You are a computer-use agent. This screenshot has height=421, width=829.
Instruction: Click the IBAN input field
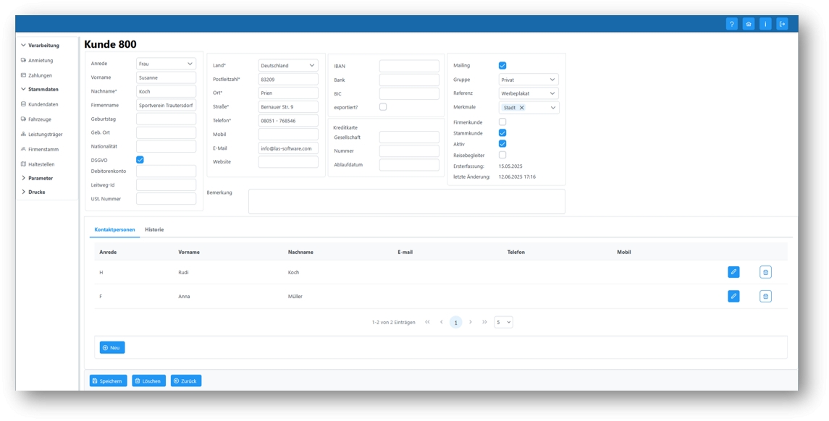[409, 66]
